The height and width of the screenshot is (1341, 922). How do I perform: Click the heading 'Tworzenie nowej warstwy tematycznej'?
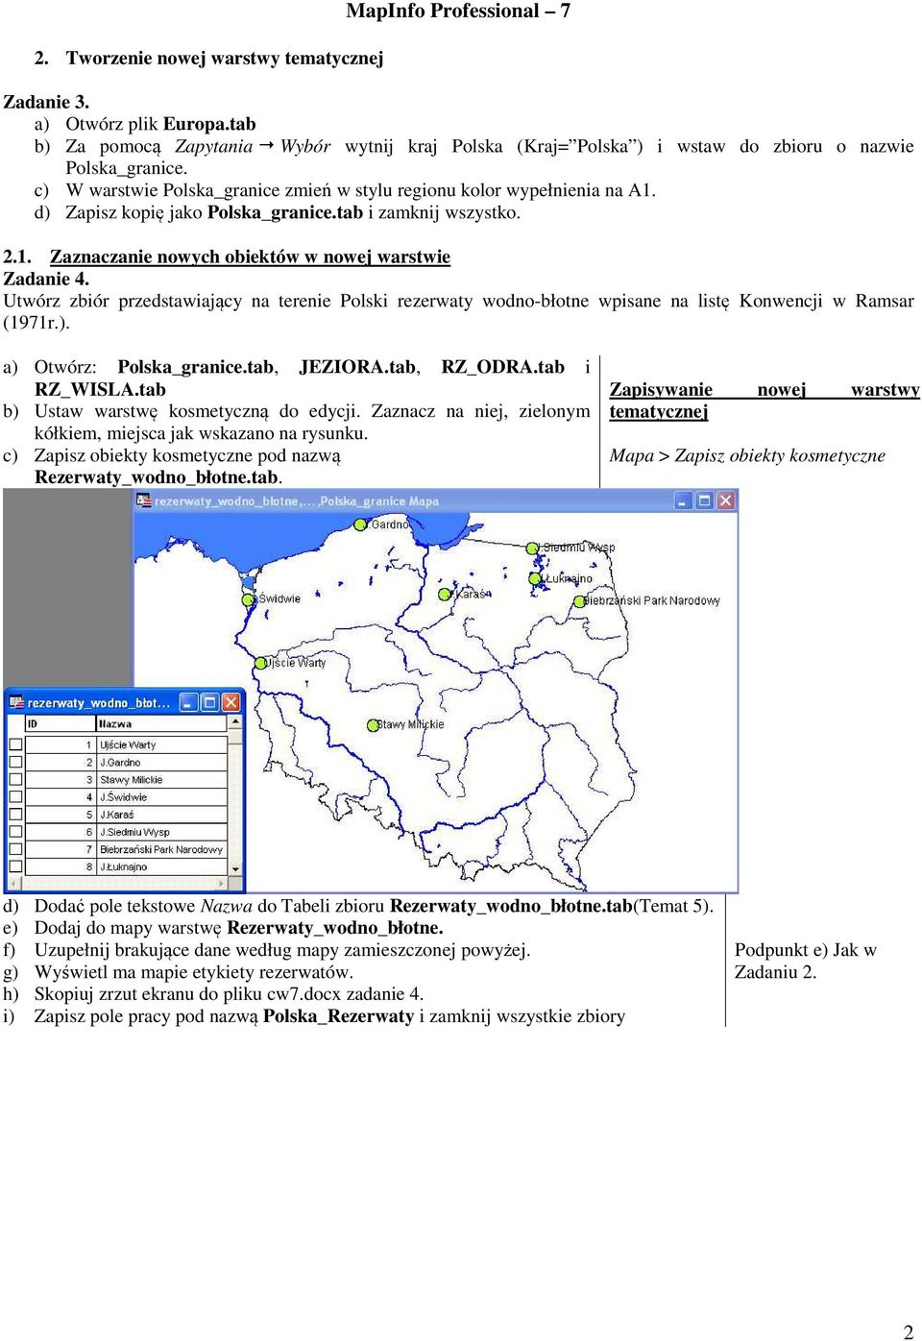pos(225,58)
